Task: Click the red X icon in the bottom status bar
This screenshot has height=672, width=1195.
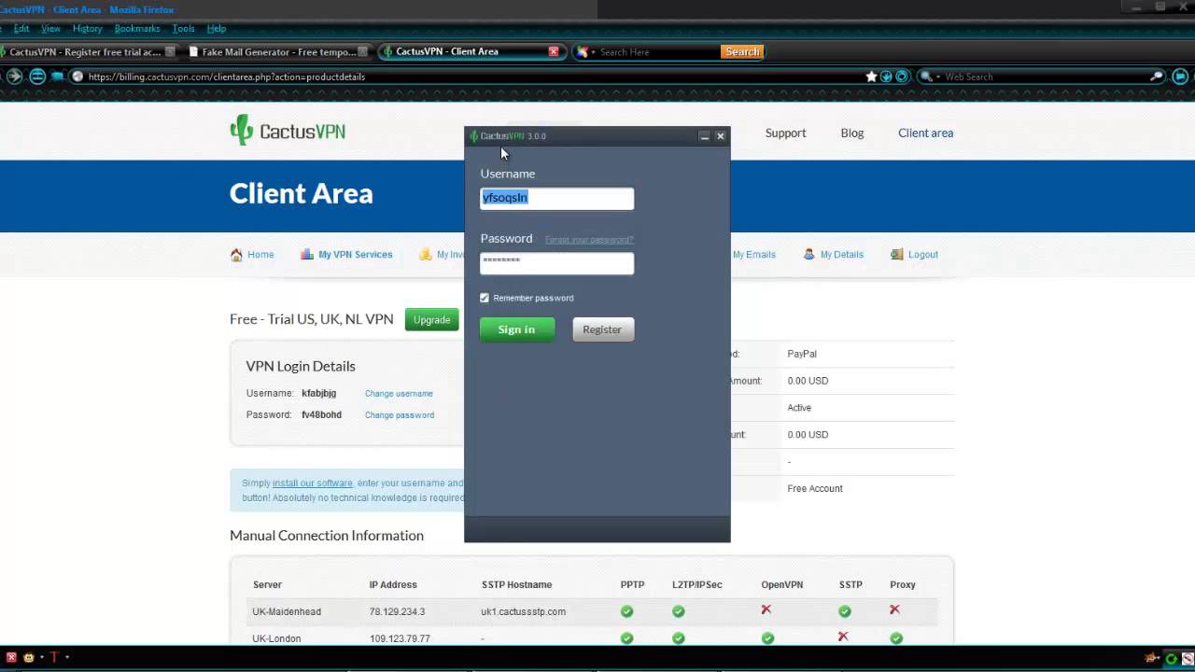Action: point(12,657)
